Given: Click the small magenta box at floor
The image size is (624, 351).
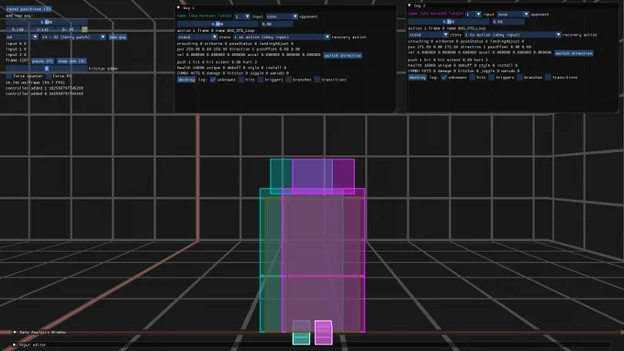Looking at the screenshot, I should tap(323, 333).
